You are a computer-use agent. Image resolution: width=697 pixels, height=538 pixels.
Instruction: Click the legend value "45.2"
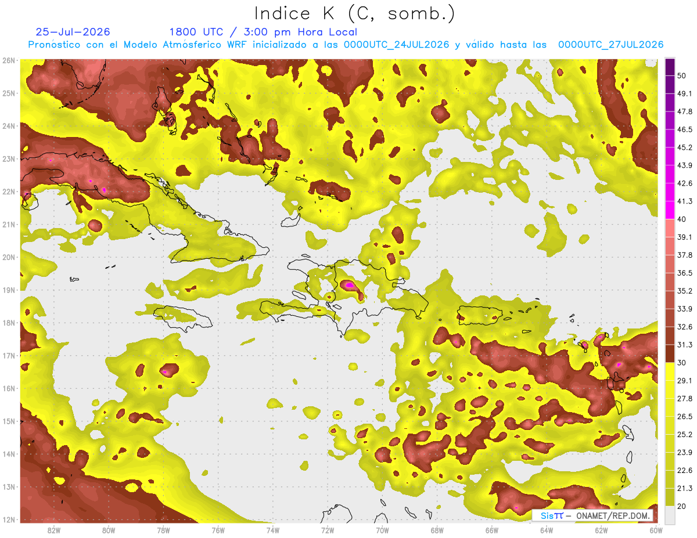click(685, 147)
